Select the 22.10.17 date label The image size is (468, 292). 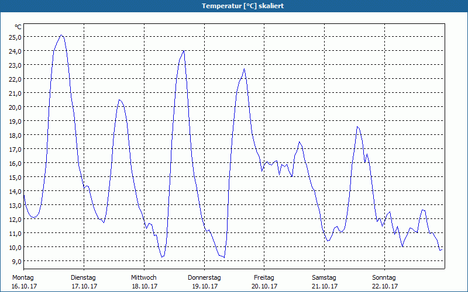click(x=385, y=286)
